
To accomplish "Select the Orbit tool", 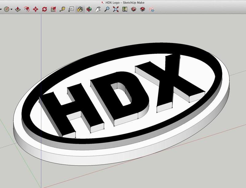I will (89, 9).
